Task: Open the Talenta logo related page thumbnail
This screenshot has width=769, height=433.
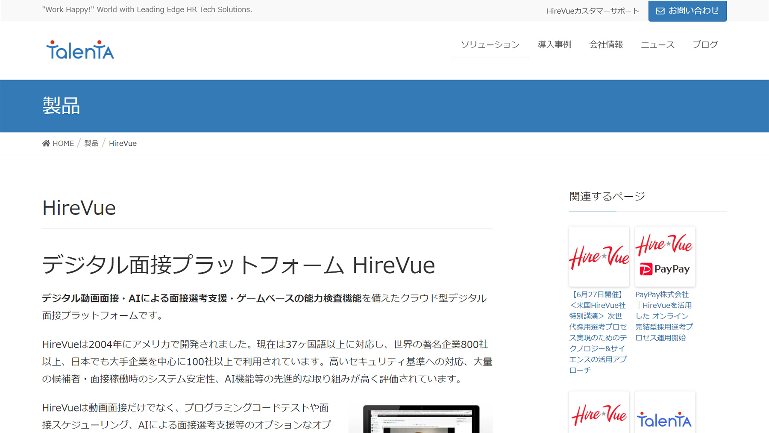Action: click(x=665, y=412)
